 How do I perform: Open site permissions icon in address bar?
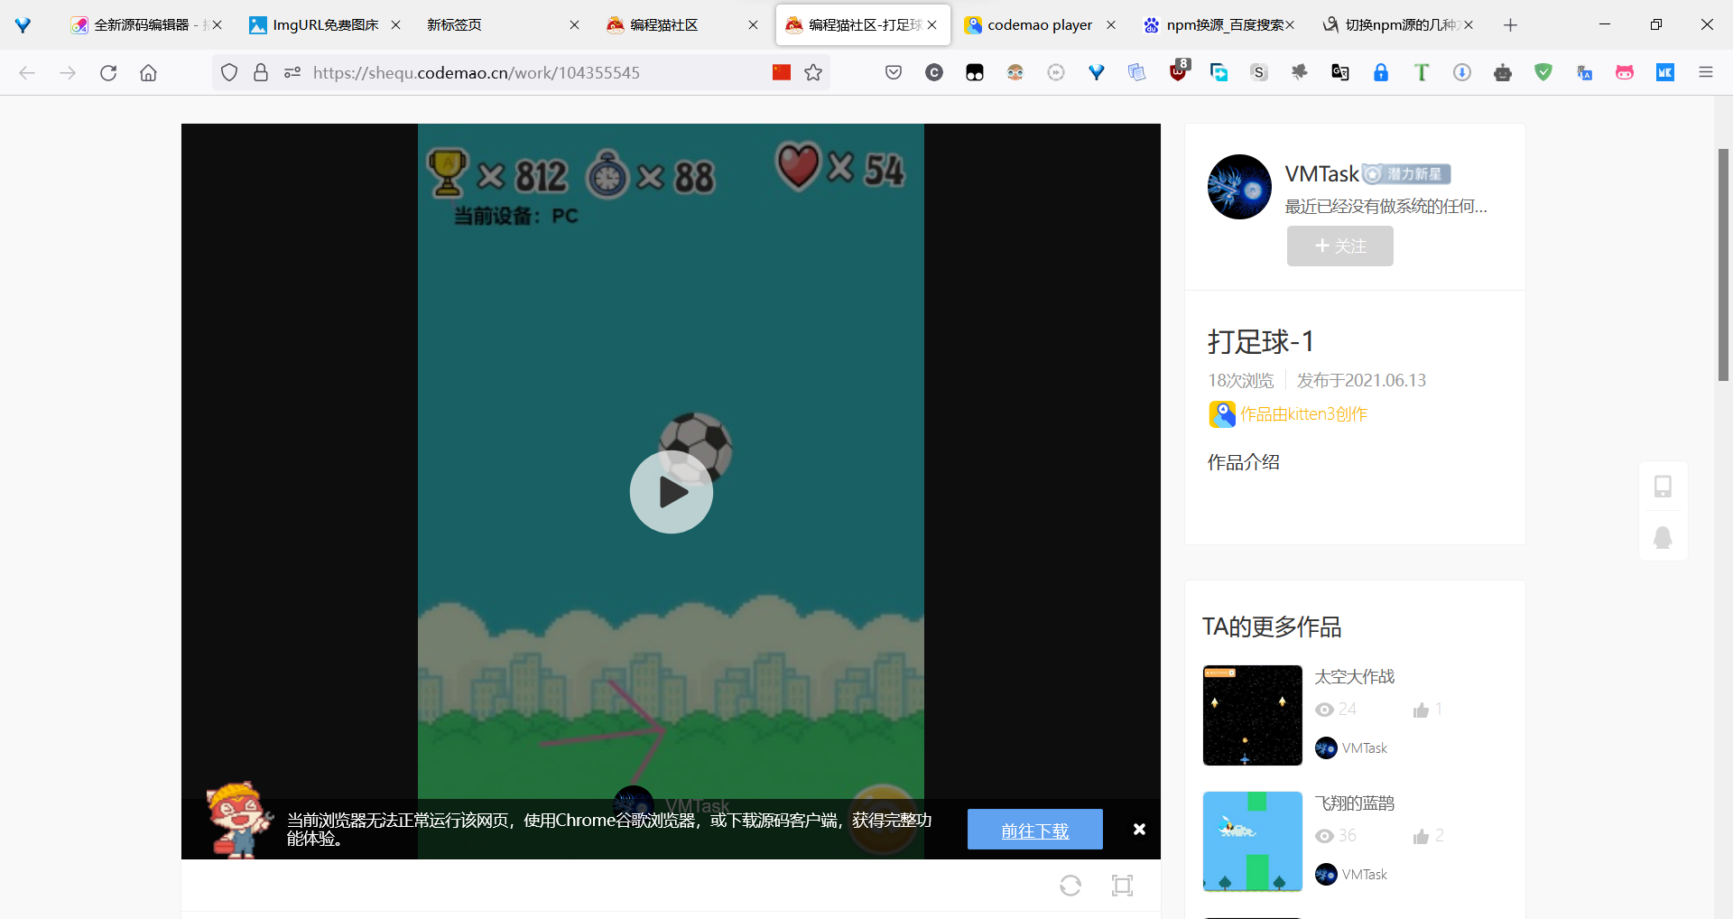[x=292, y=72]
